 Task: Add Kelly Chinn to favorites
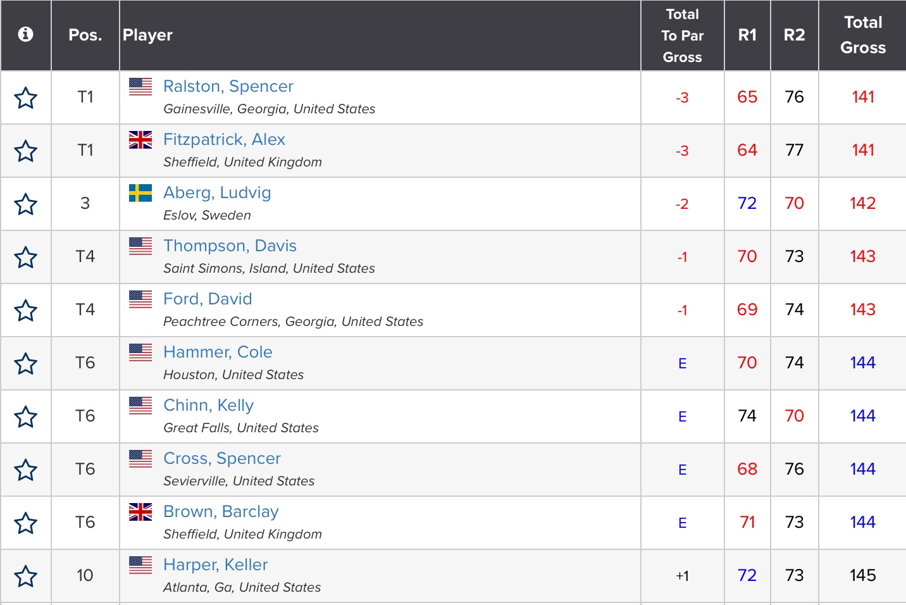pyautogui.click(x=25, y=417)
